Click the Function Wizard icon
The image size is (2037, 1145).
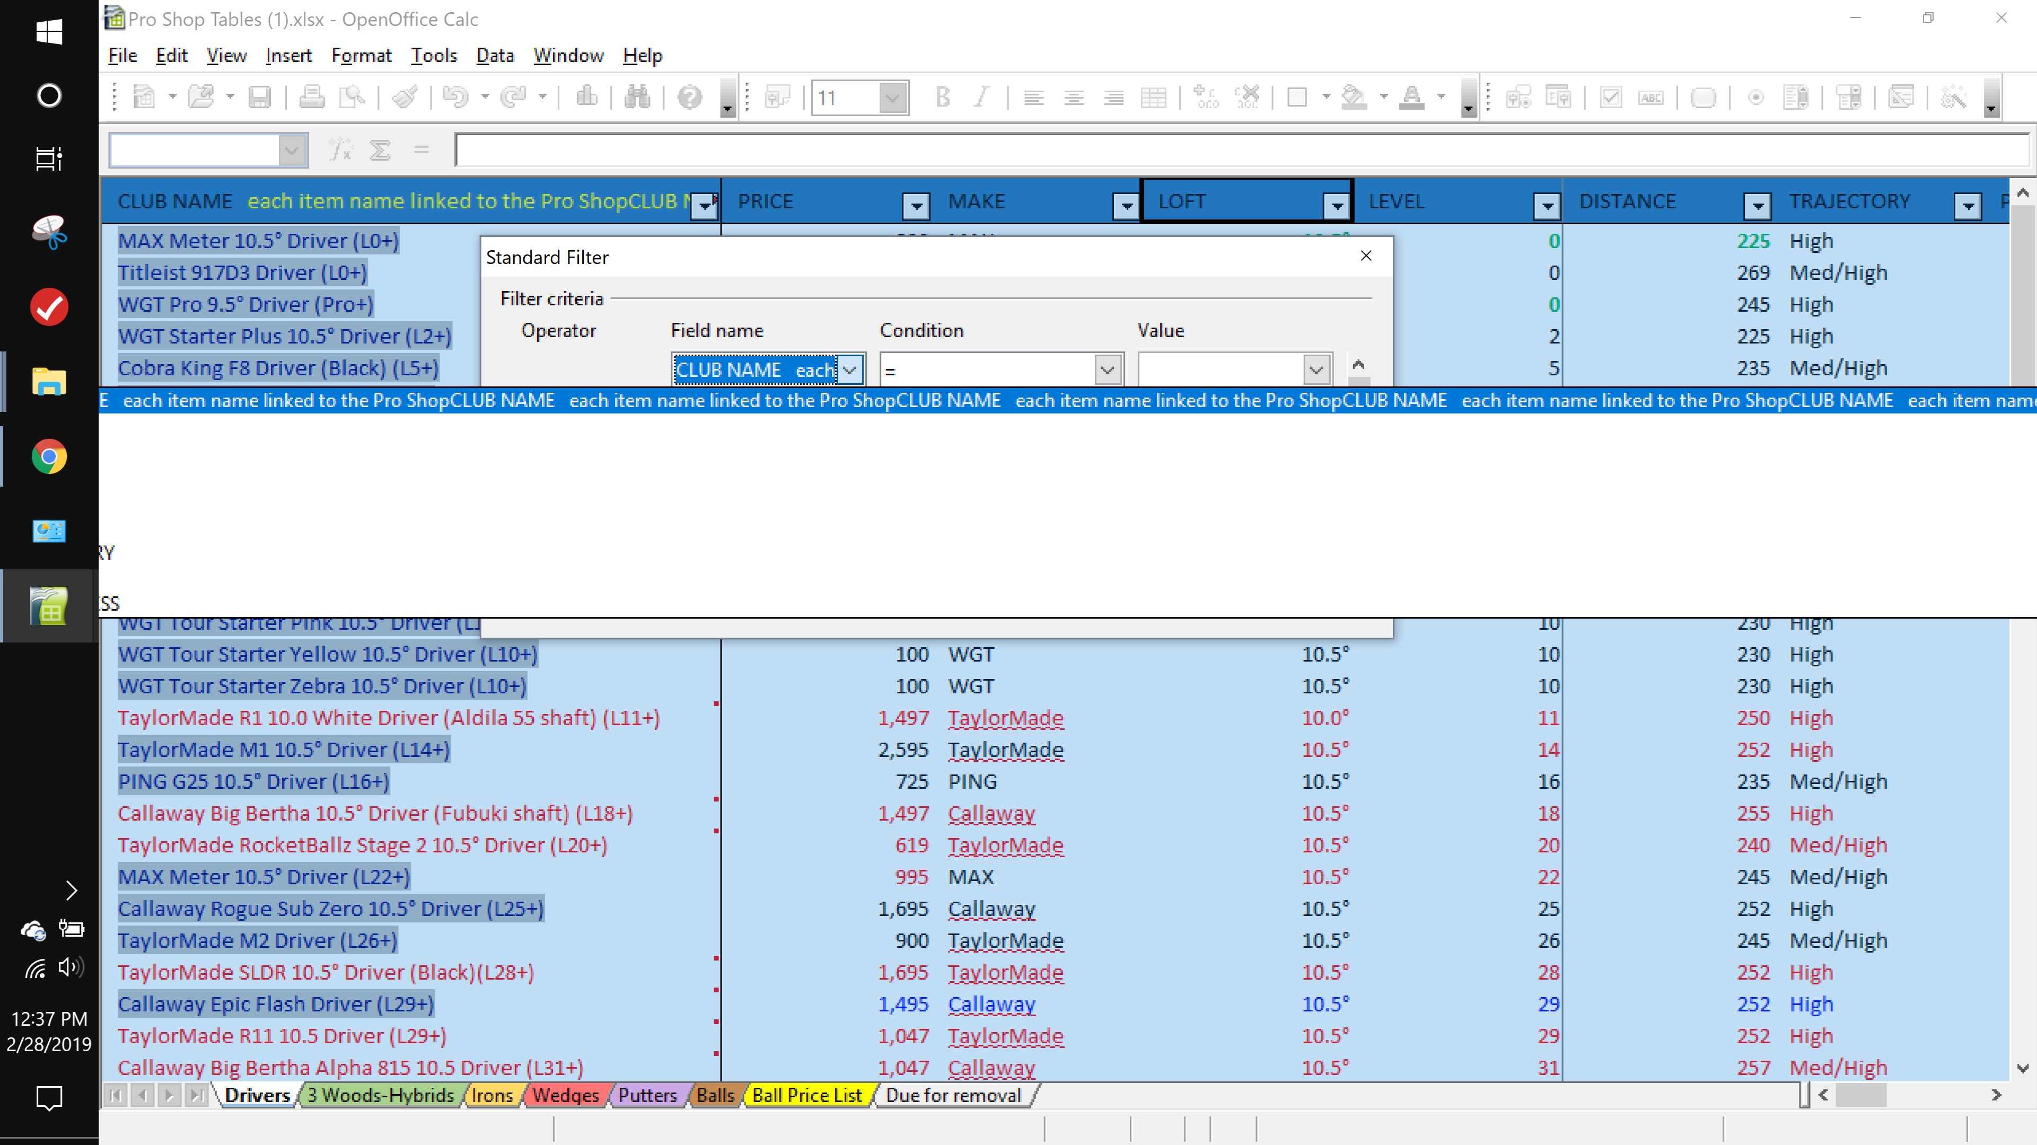pos(340,149)
